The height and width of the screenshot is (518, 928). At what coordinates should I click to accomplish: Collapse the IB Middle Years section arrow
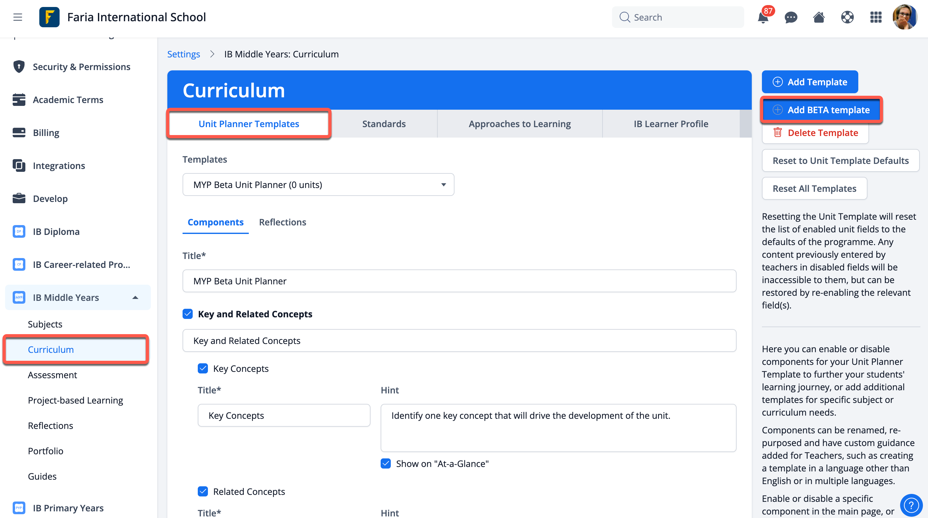pos(135,297)
